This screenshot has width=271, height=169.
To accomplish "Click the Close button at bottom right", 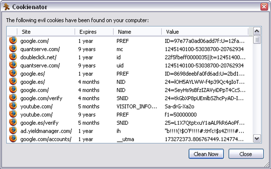I will [246, 154].
